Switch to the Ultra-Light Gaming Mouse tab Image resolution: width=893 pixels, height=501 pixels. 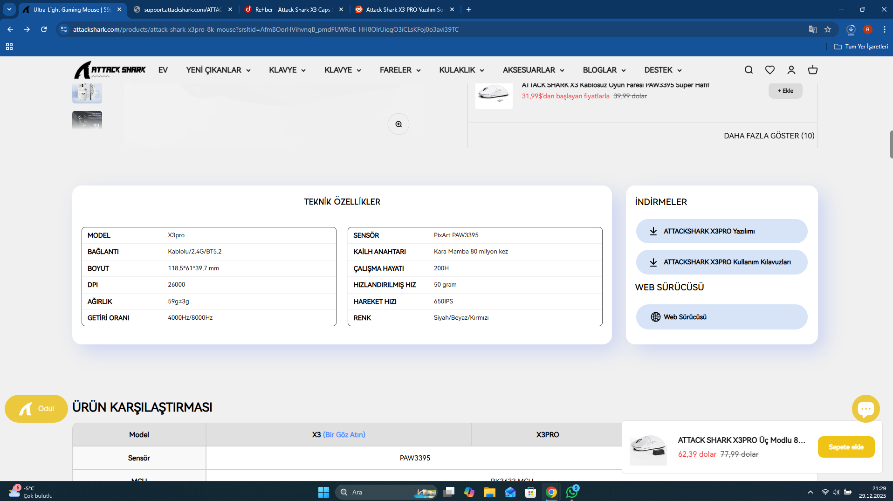[x=72, y=9]
